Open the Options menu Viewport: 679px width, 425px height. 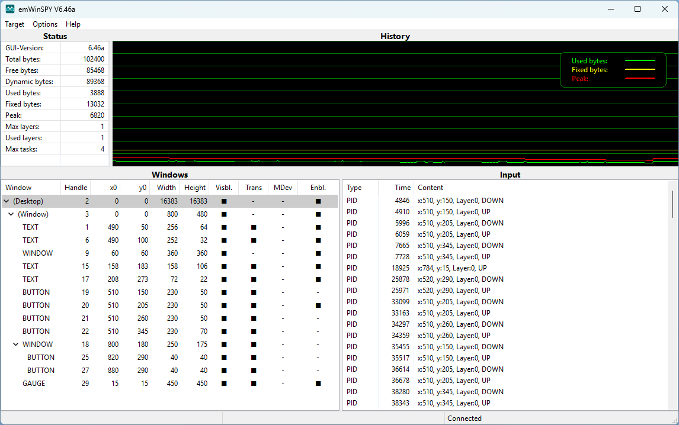tap(45, 24)
